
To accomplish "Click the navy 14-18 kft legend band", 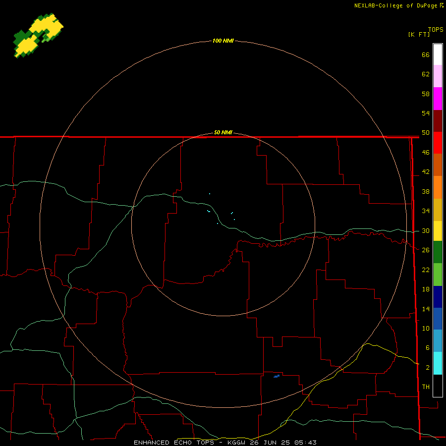I will click(x=438, y=297).
